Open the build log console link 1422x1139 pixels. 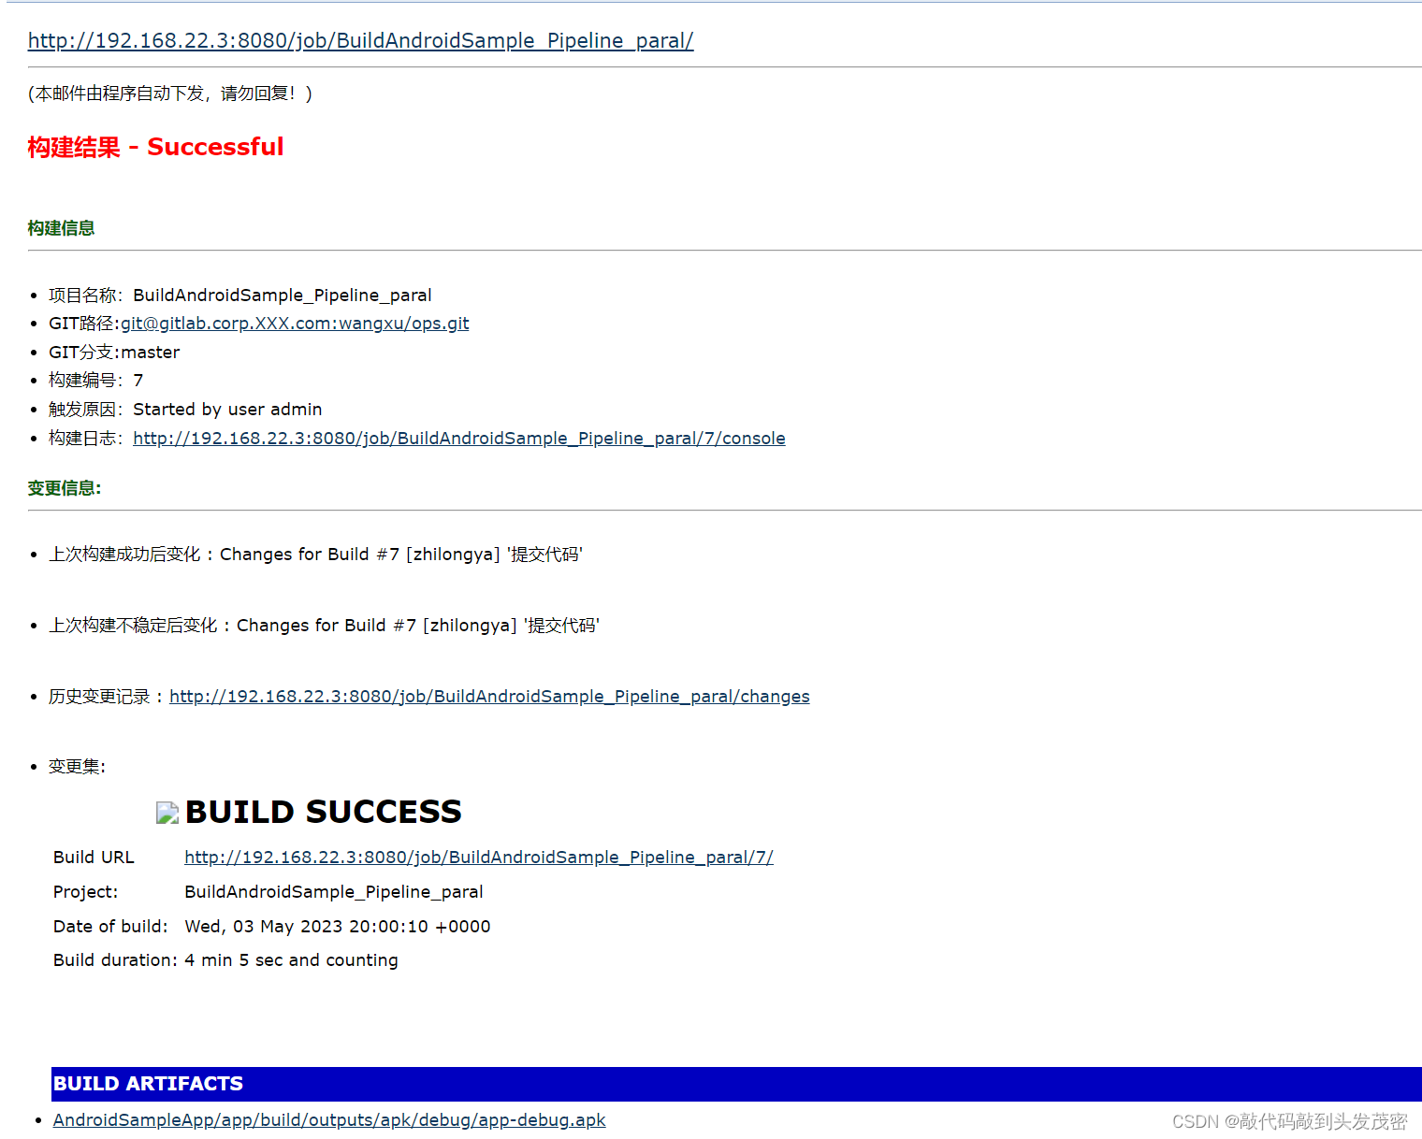[459, 438]
